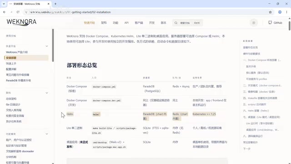Click the magnifier icon in the search box
Image resolution: width=291 pixels, height=164 pixels.
click(176, 23)
